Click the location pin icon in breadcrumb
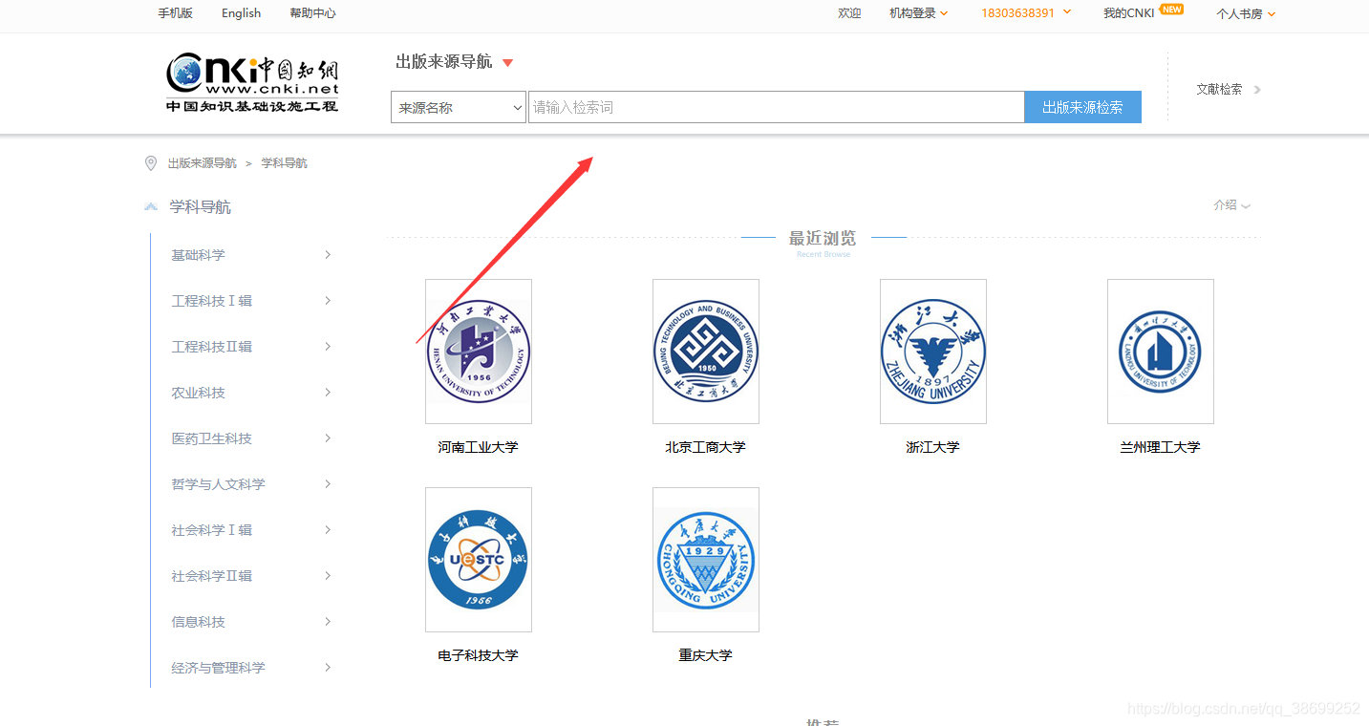This screenshot has height=726, width=1369. 151,163
